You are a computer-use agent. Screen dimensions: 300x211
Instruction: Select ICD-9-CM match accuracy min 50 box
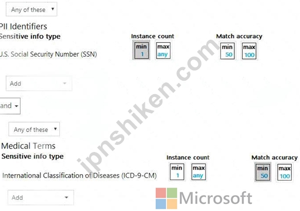(x=262, y=172)
